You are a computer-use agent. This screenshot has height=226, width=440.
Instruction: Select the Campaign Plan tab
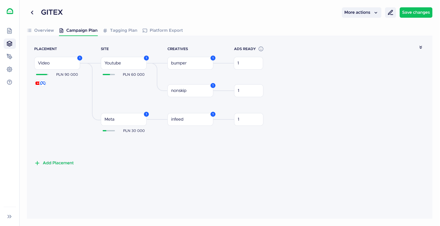[x=79, y=31]
